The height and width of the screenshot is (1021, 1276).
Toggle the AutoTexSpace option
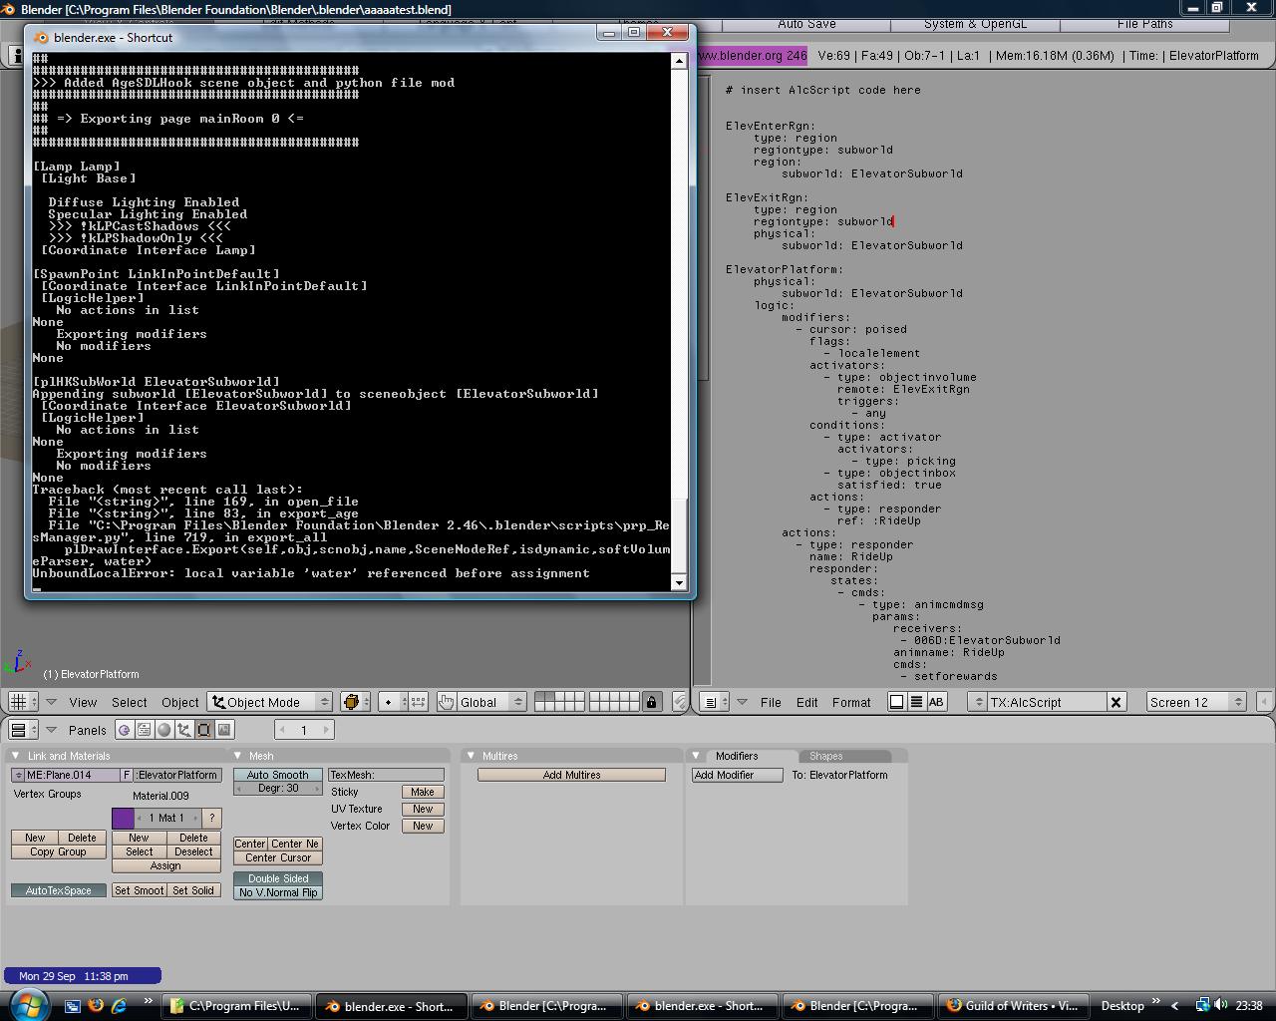point(59,890)
